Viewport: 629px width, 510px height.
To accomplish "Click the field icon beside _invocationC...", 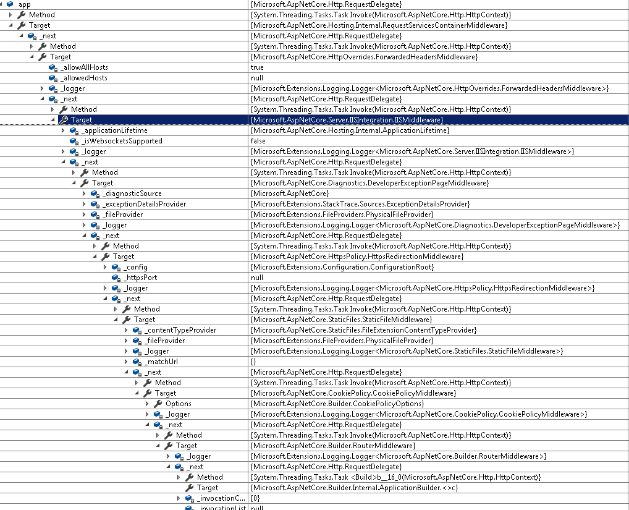I will point(190,498).
